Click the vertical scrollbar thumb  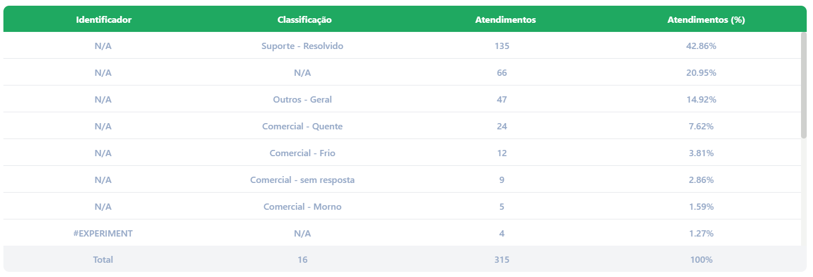click(x=804, y=85)
